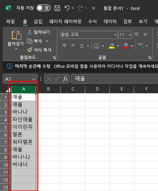This screenshot has height=191, width=158.
Task: Expand the phonetic guide dropdown arrow
Action: click(147, 46)
